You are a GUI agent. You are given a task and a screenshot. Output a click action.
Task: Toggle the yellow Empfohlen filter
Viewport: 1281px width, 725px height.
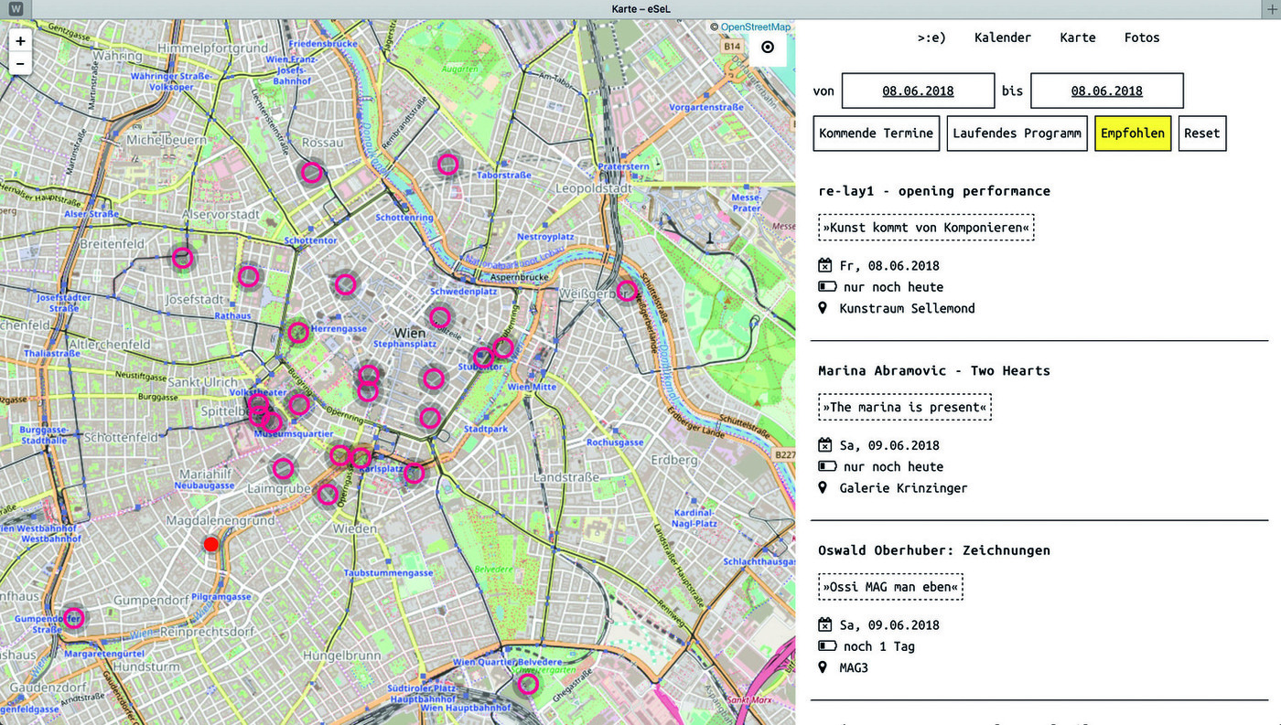[1133, 133]
